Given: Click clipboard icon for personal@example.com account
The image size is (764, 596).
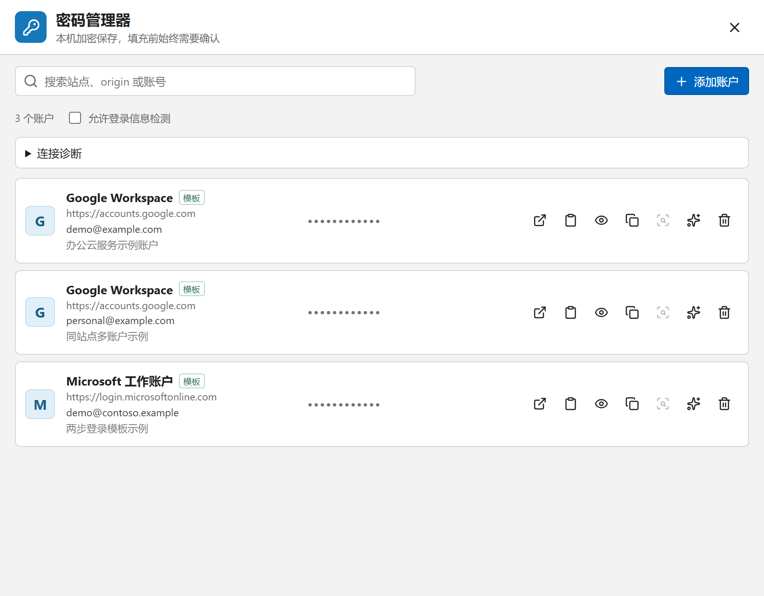Looking at the screenshot, I should pyautogui.click(x=571, y=312).
